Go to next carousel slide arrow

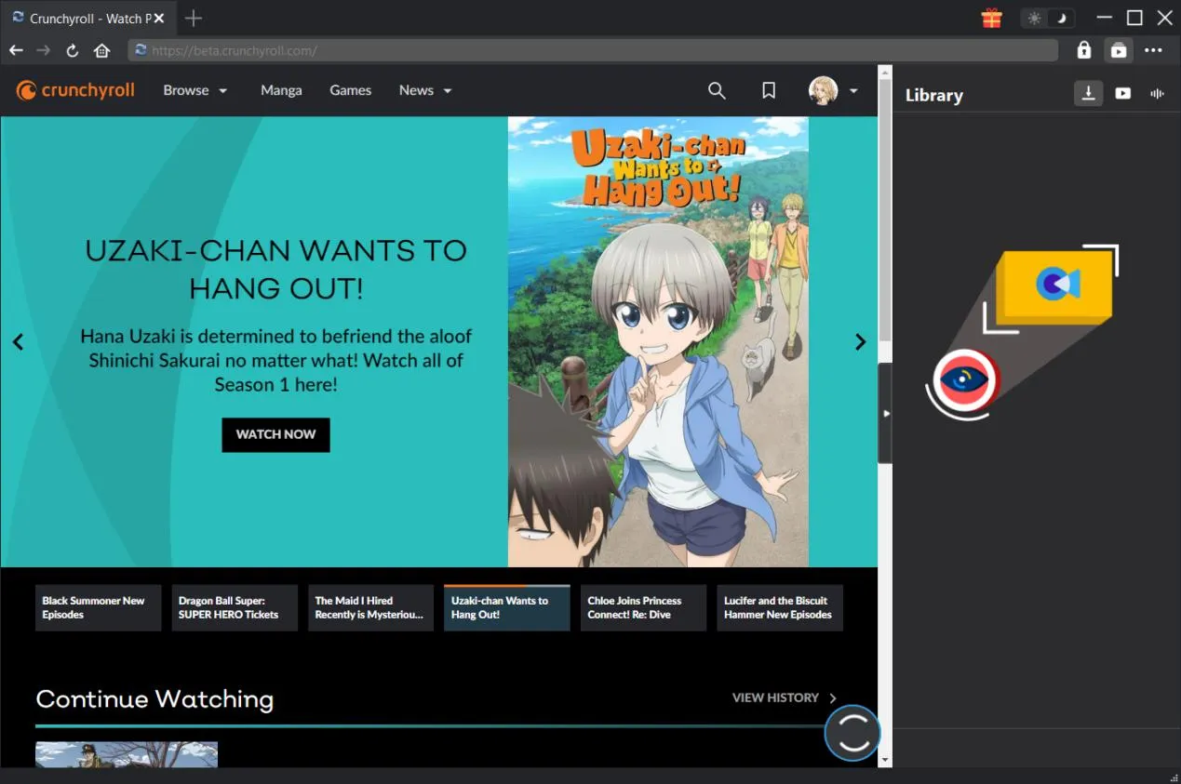tap(860, 342)
